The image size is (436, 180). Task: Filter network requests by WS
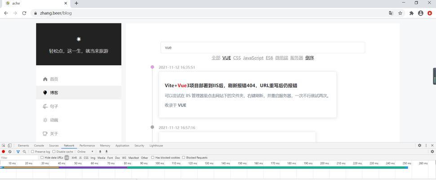tap(125, 158)
